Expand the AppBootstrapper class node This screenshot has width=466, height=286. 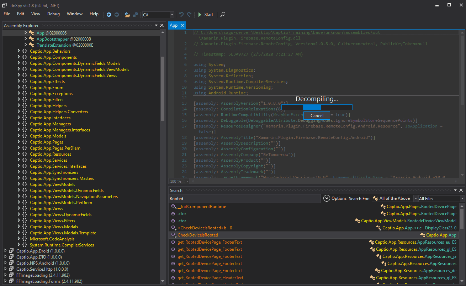pos(26,39)
